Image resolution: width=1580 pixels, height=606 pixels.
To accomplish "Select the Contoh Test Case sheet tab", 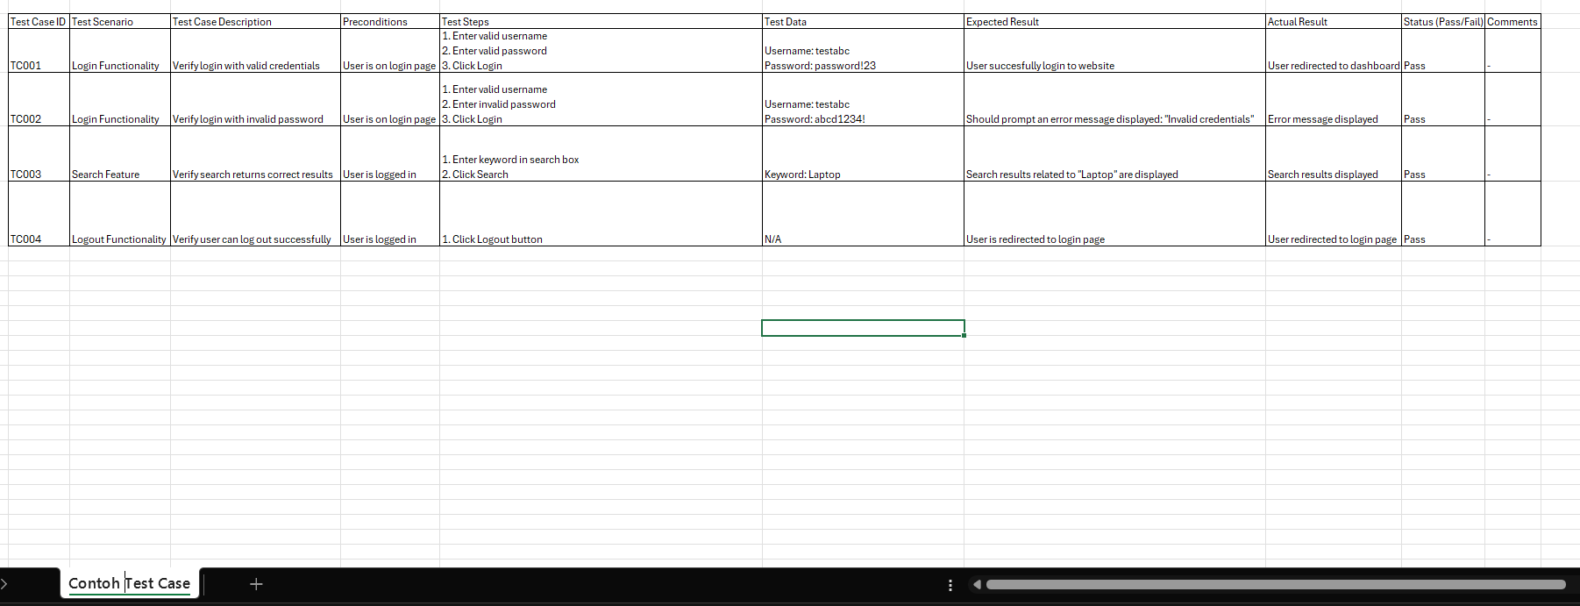I will click(x=129, y=584).
